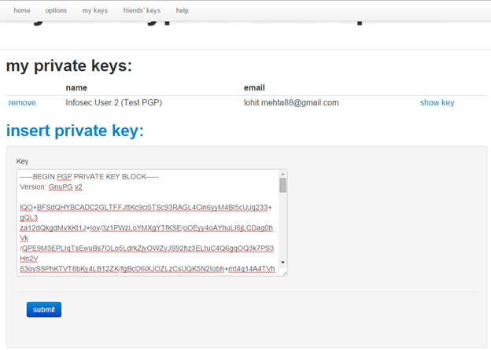
Task: Click the "my private keys:" heading
Action: [69, 66]
